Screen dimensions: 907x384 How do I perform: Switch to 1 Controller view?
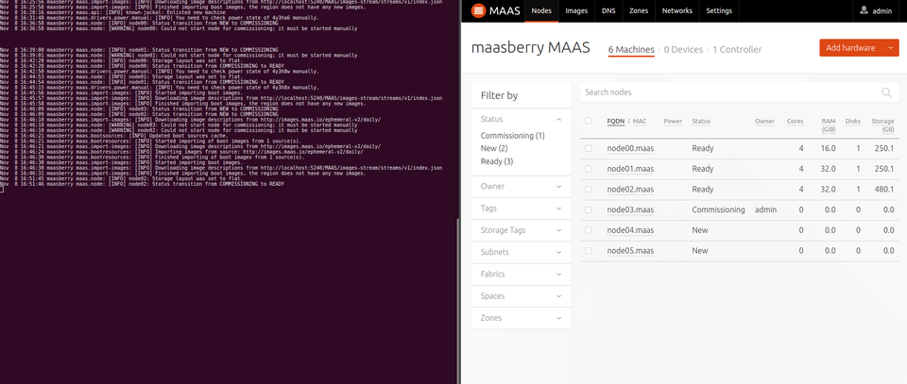point(737,50)
